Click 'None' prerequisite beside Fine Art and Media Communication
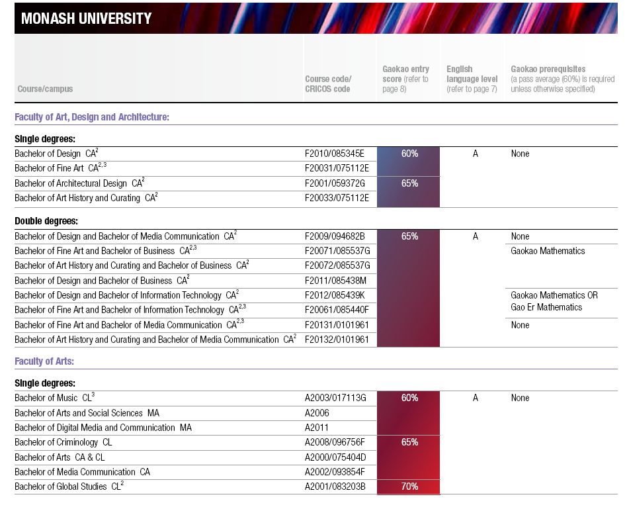Viewport: 627px width, 513px height. click(x=520, y=325)
